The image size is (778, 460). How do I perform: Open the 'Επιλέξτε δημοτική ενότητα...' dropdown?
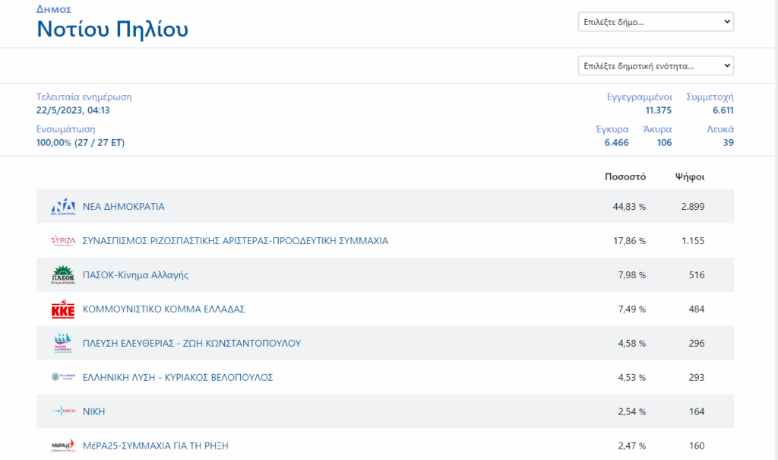coord(655,66)
